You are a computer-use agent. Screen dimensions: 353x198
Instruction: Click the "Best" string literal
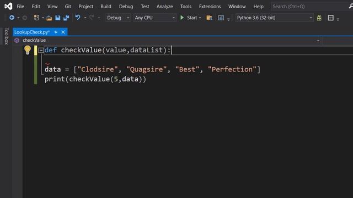tap(187, 69)
